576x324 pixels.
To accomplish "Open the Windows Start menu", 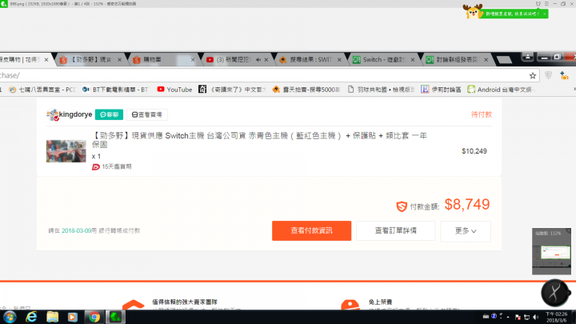I will tap(10, 317).
